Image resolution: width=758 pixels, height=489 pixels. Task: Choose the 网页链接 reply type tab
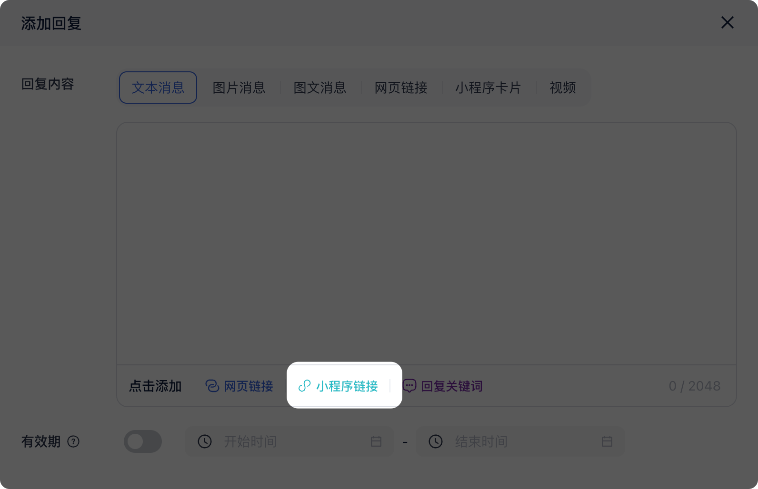tap(401, 88)
